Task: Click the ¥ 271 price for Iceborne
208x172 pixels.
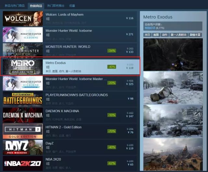Action: [x=129, y=34]
